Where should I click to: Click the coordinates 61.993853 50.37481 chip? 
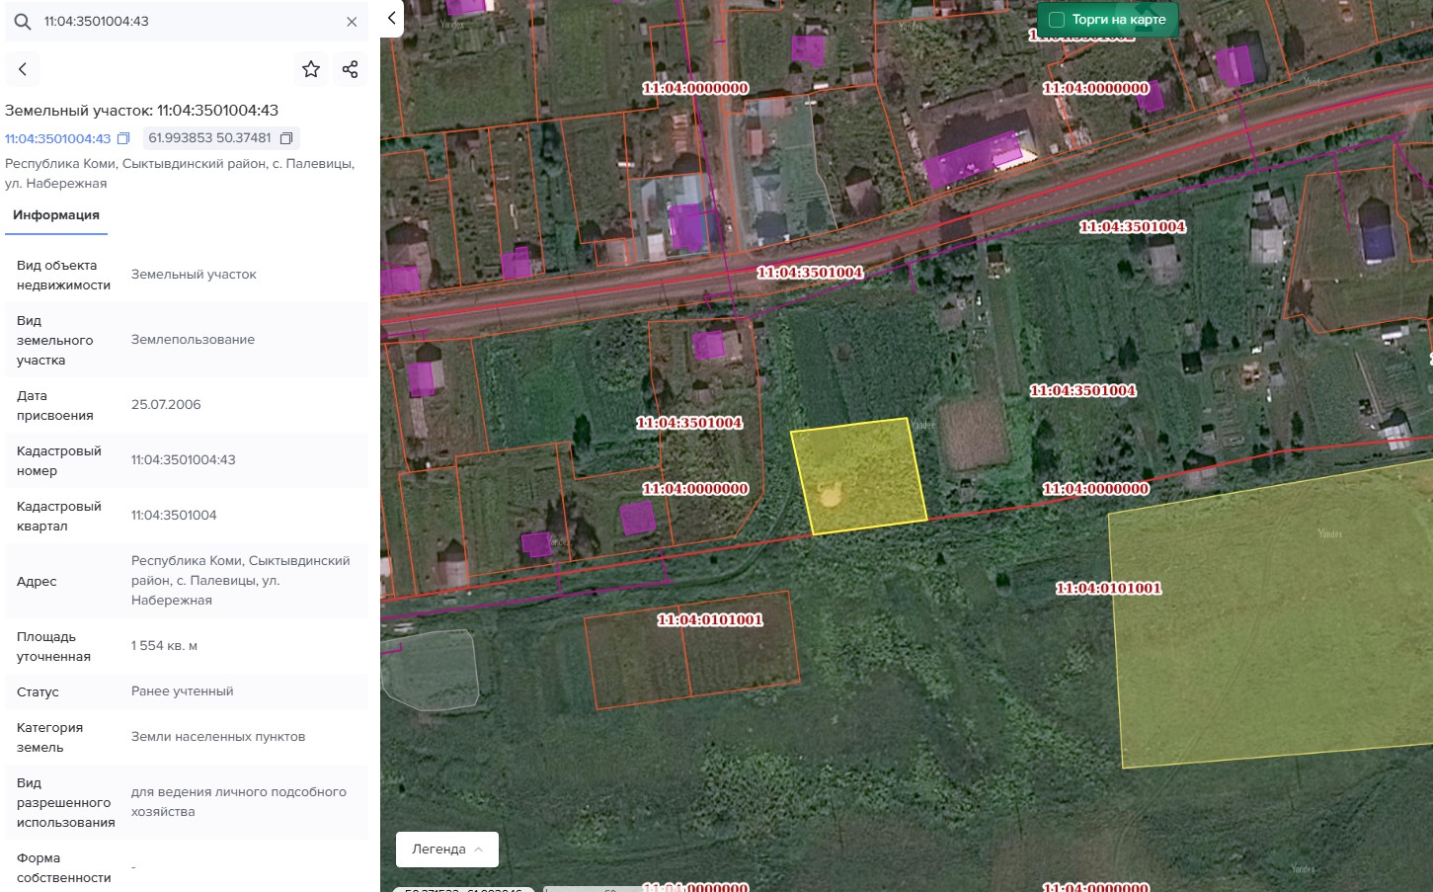(221, 138)
